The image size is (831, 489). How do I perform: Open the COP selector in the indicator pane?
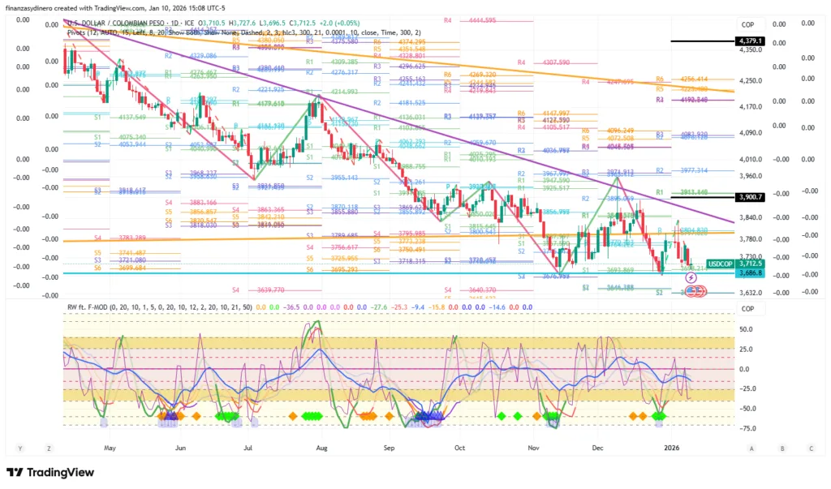(x=747, y=308)
